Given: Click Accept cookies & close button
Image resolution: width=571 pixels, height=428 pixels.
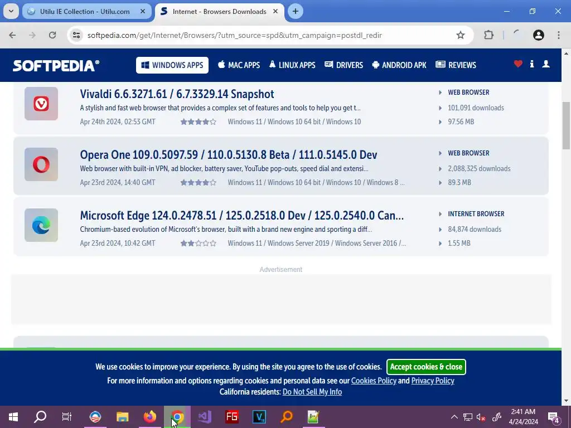Looking at the screenshot, I should click(426, 367).
